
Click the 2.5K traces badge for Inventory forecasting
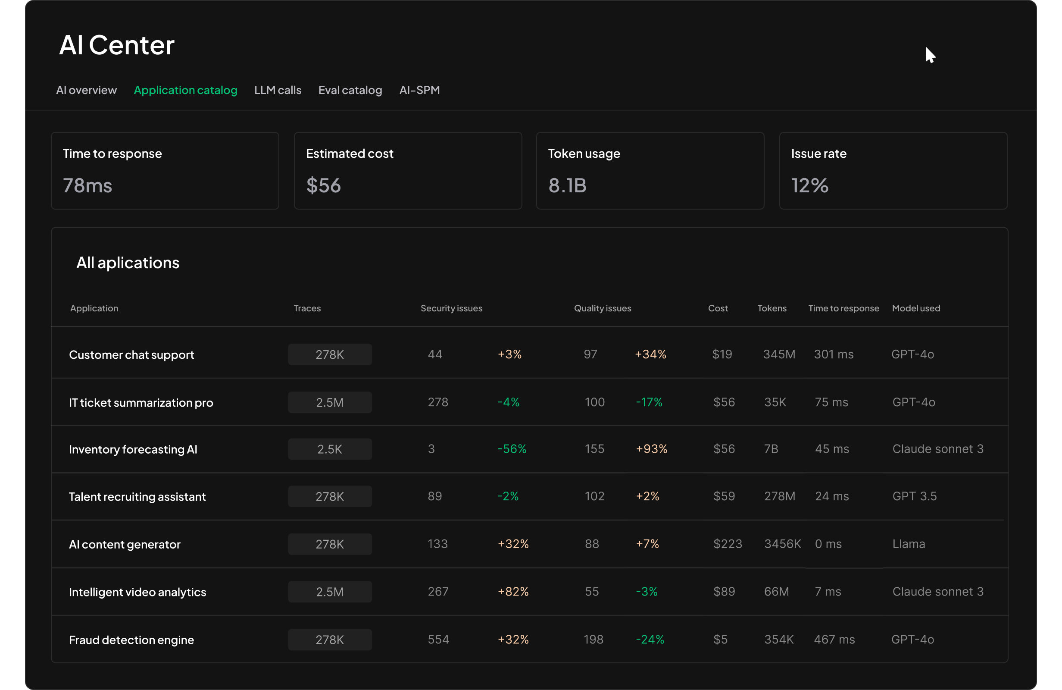[329, 449]
